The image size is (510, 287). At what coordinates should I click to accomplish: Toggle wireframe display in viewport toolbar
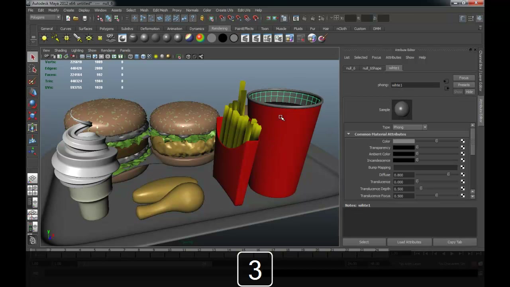coord(130,57)
